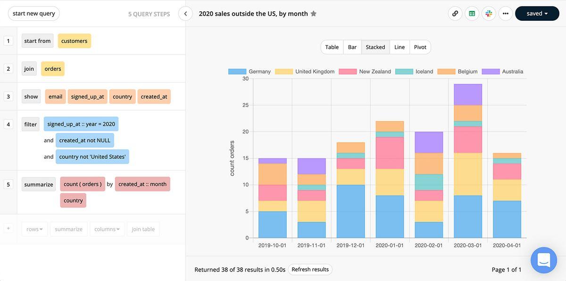Collapse the query steps panel

tap(185, 14)
